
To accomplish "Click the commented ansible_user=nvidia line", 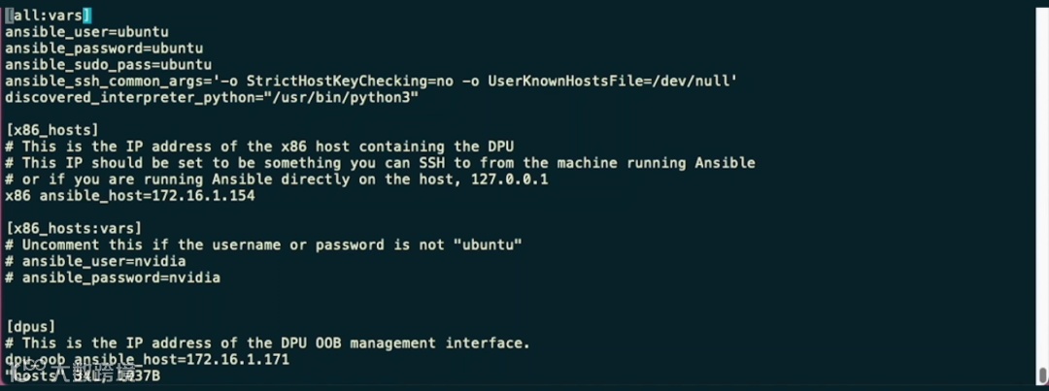I will pos(95,261).
